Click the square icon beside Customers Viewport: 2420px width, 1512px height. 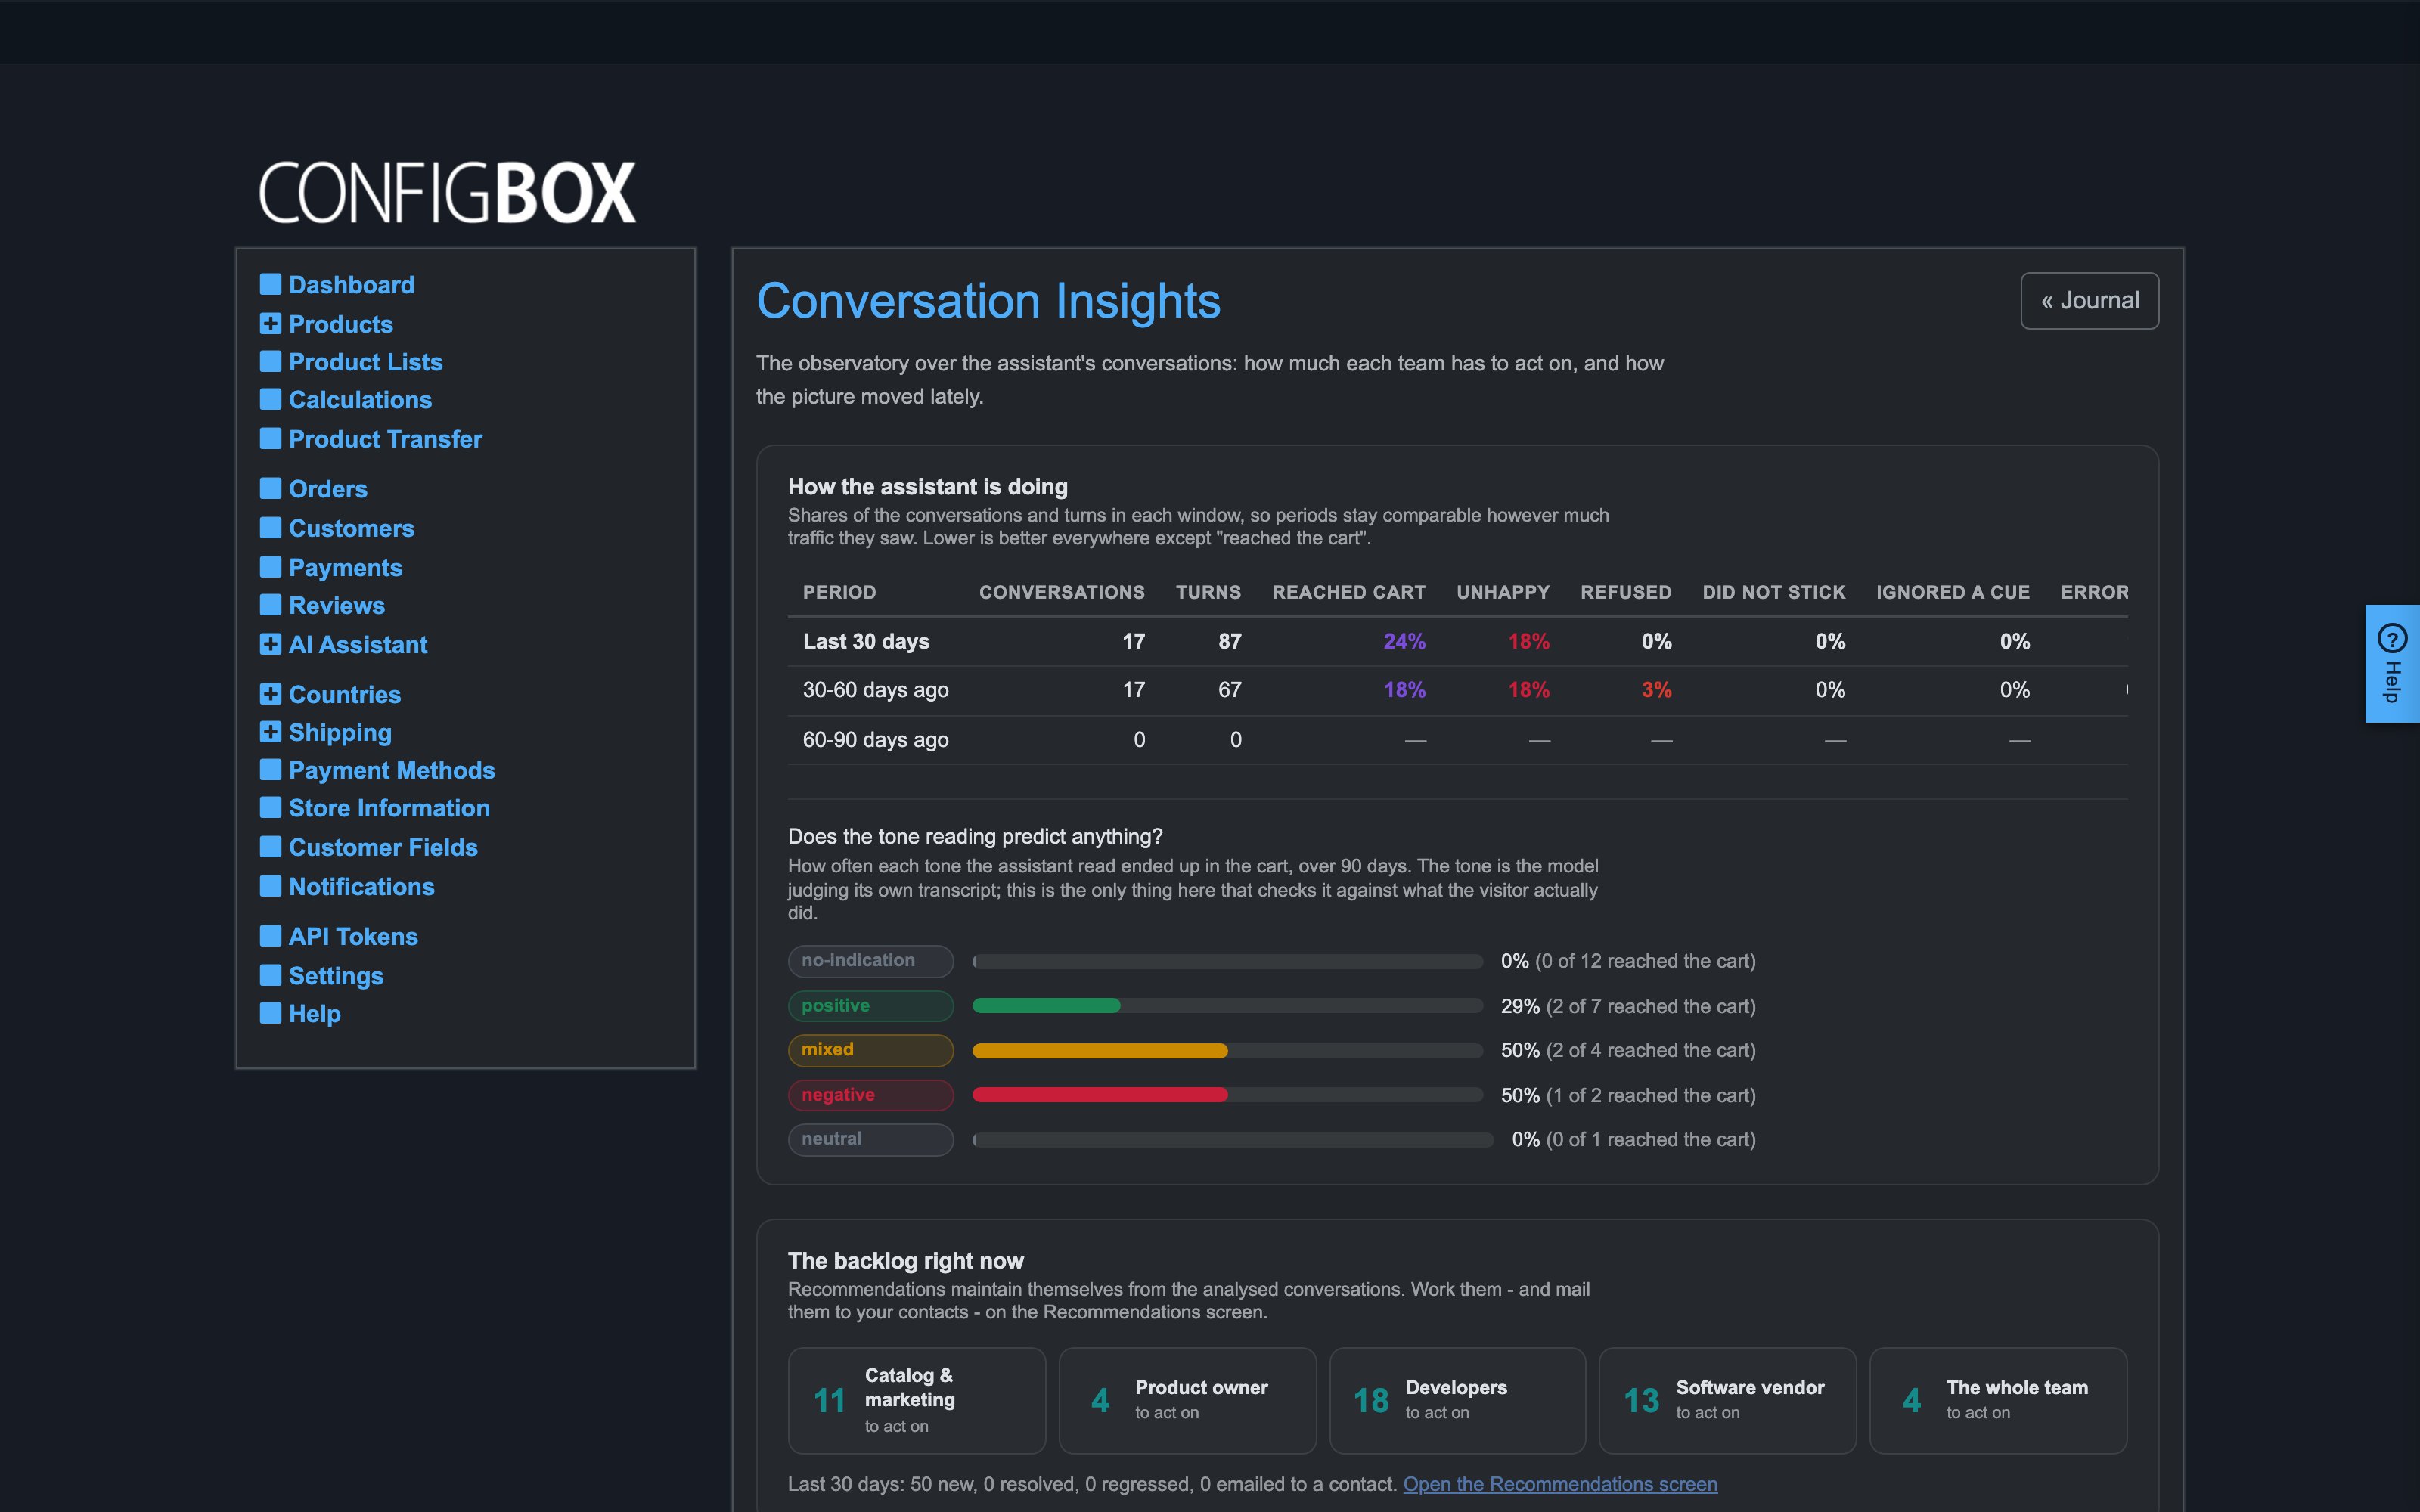[270, 528]
